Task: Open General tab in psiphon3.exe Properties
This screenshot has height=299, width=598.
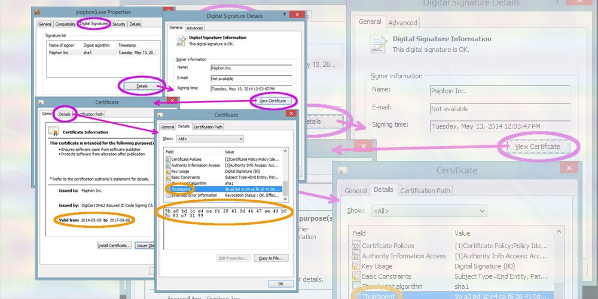Action: pos(45,24)
